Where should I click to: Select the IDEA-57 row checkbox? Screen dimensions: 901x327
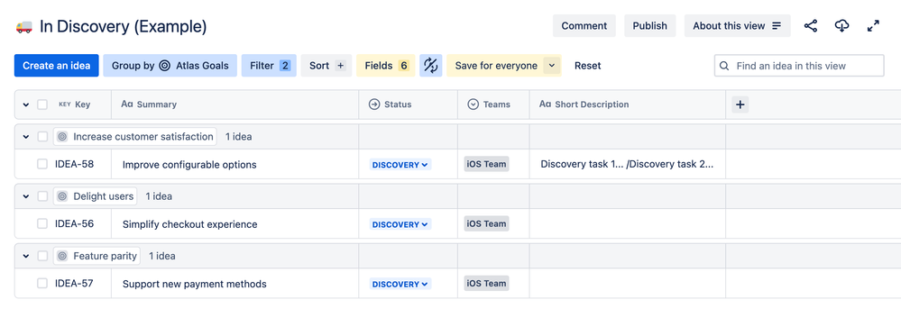click(x=42, y=284)
